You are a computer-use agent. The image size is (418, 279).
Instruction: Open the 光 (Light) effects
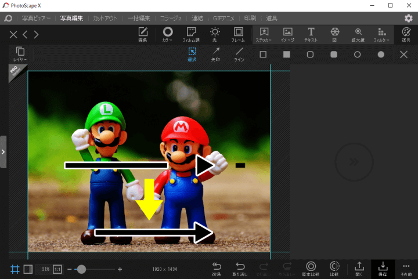215,35
